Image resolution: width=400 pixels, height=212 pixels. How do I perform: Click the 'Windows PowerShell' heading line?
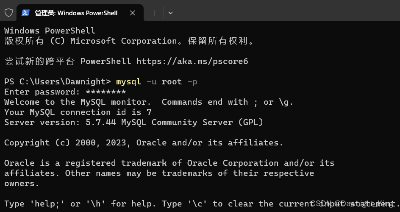50,31
